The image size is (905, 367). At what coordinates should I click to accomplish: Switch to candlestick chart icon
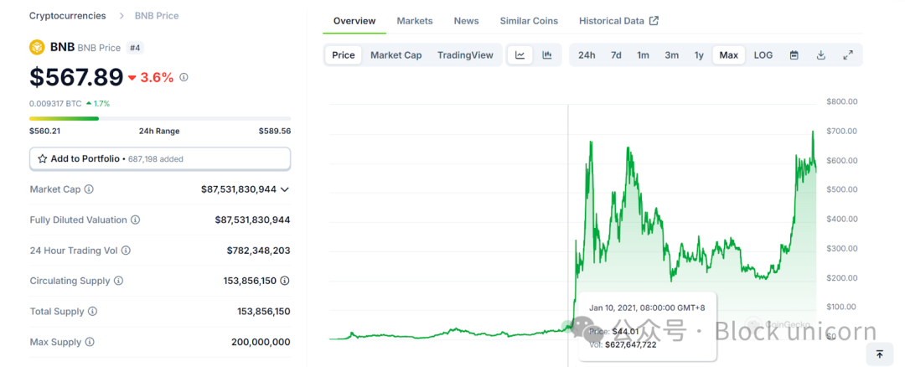[546, 54]
